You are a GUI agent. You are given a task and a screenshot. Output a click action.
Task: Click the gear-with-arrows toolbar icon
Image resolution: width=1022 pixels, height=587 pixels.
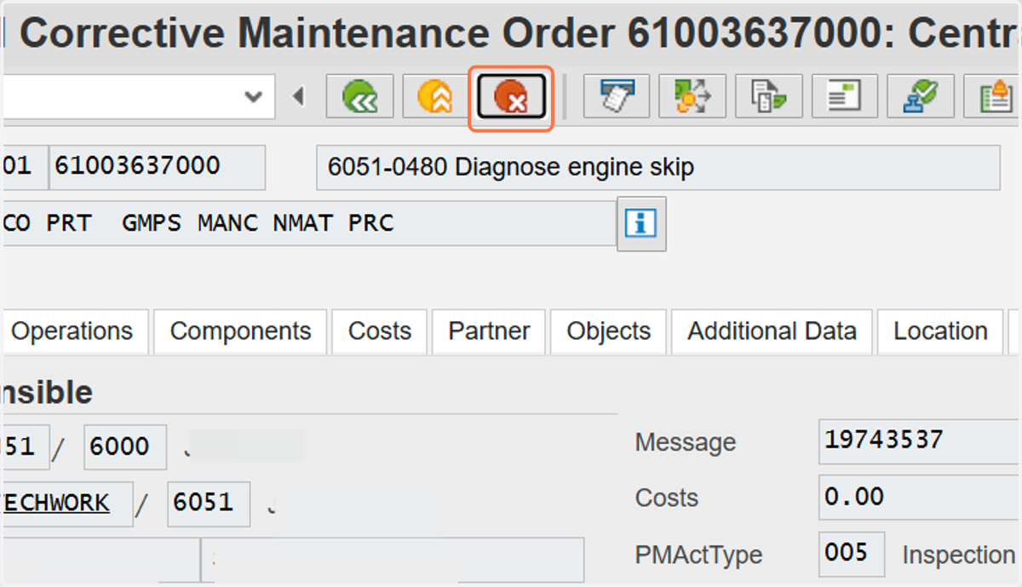tap(692, 96)
